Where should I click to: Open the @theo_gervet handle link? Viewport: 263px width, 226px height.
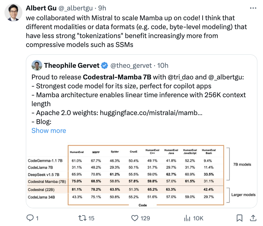pos(131,65)
